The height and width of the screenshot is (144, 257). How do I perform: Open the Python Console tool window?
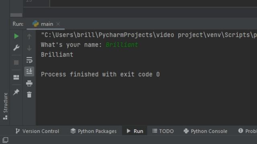point(205,131)
